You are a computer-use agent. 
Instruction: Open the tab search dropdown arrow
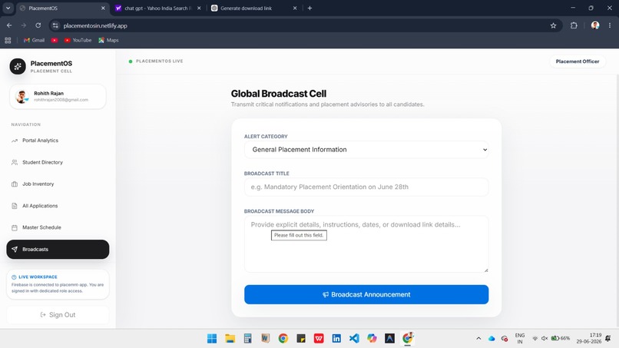click(x=8, y=8)
